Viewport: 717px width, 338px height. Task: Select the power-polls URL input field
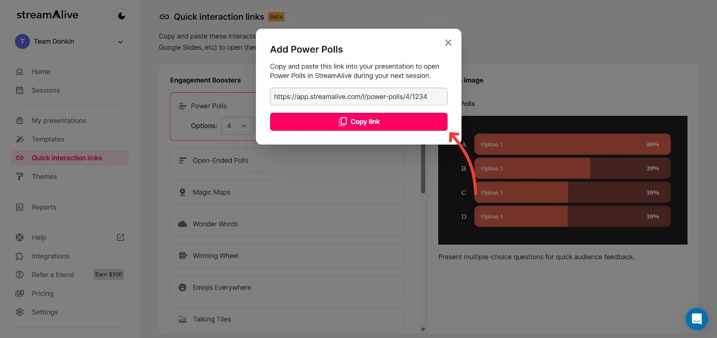tap(358, 97)
